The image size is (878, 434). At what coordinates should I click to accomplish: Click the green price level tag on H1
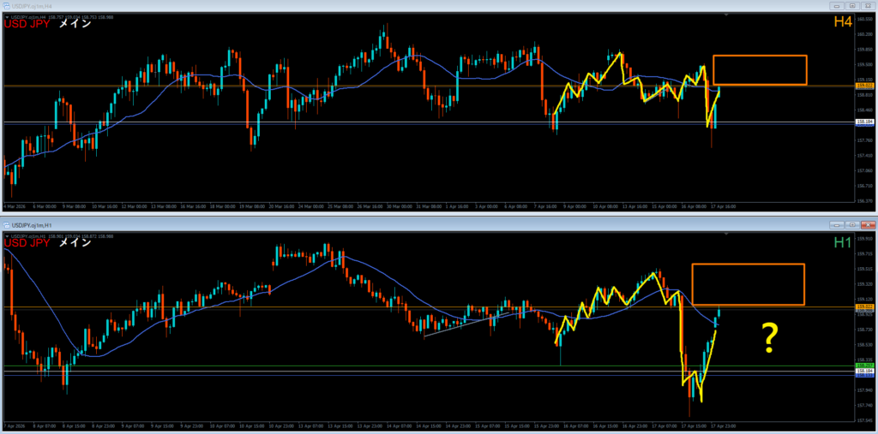864,366
